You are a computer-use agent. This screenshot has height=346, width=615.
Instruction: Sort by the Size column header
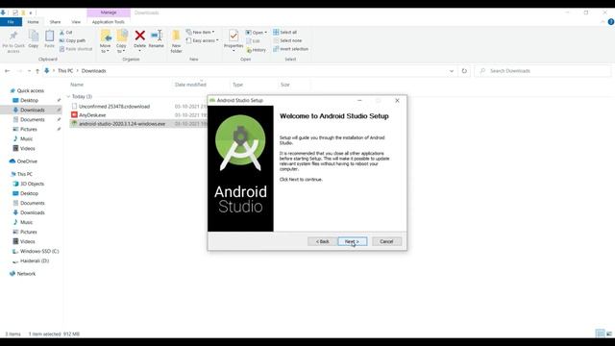click(x=285, y=85)
